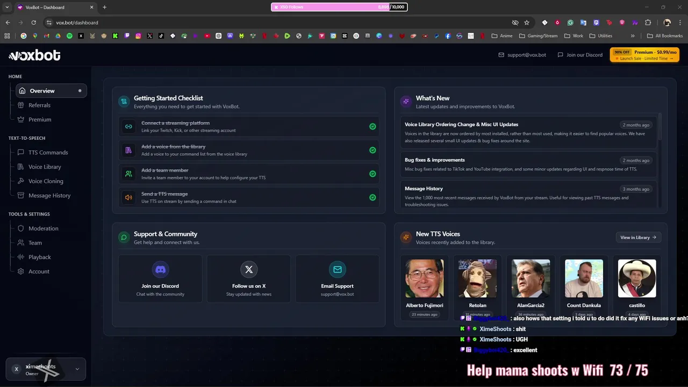
Task: Open the Gaming/Stream bookmarks folder
Action: (538, 36)
